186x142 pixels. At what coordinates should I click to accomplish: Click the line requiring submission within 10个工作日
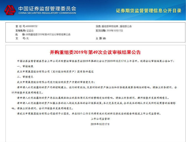coord(89,114)
